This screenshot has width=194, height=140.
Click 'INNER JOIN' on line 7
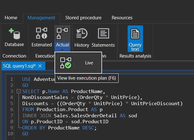(x=37, y=116)
